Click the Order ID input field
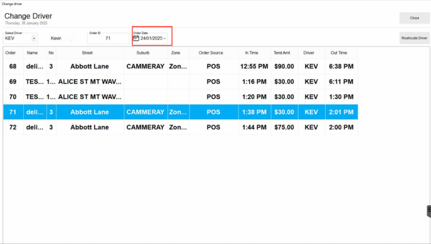431x244 pixels. coord(108,38)
